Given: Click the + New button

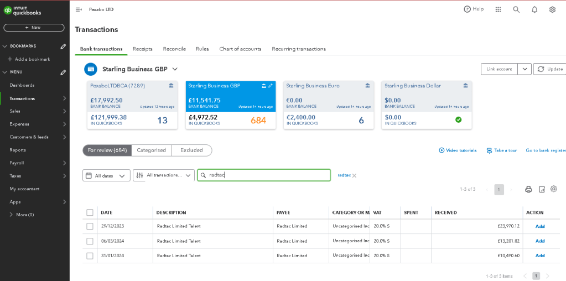Looking at the screenshot, I should [34, 28].
